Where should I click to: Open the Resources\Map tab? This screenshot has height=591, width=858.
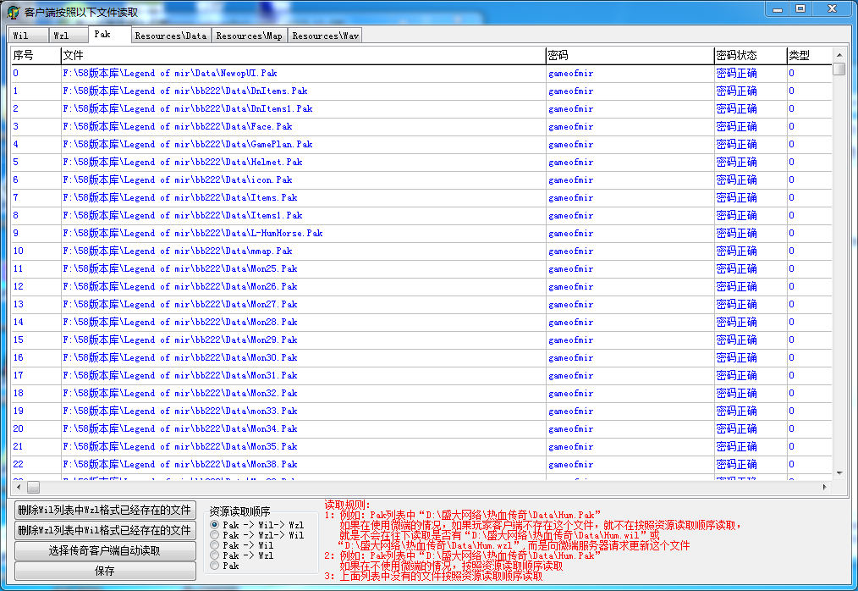pyautogui.click(x=249, y=36)
